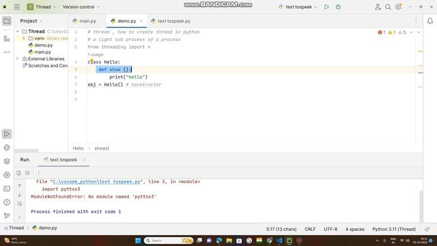Click the Thread status bar breadcrumb
This screenshot has width=437, height=246.
coord(14,228)
